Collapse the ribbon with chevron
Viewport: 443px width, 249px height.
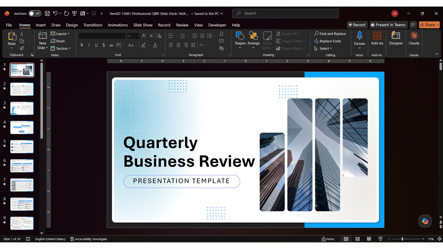436,54
